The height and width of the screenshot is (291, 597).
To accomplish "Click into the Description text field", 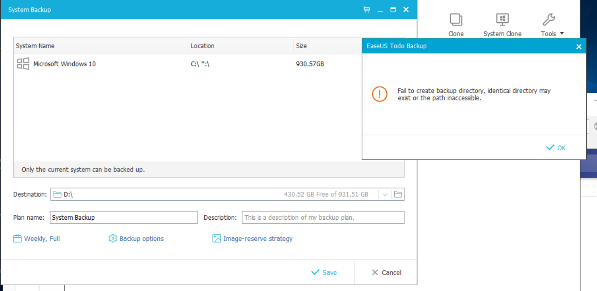I will coord(323,218).
